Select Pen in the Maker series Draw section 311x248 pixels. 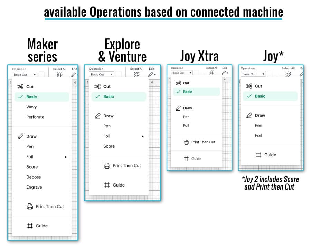click(x=30, y=147)
